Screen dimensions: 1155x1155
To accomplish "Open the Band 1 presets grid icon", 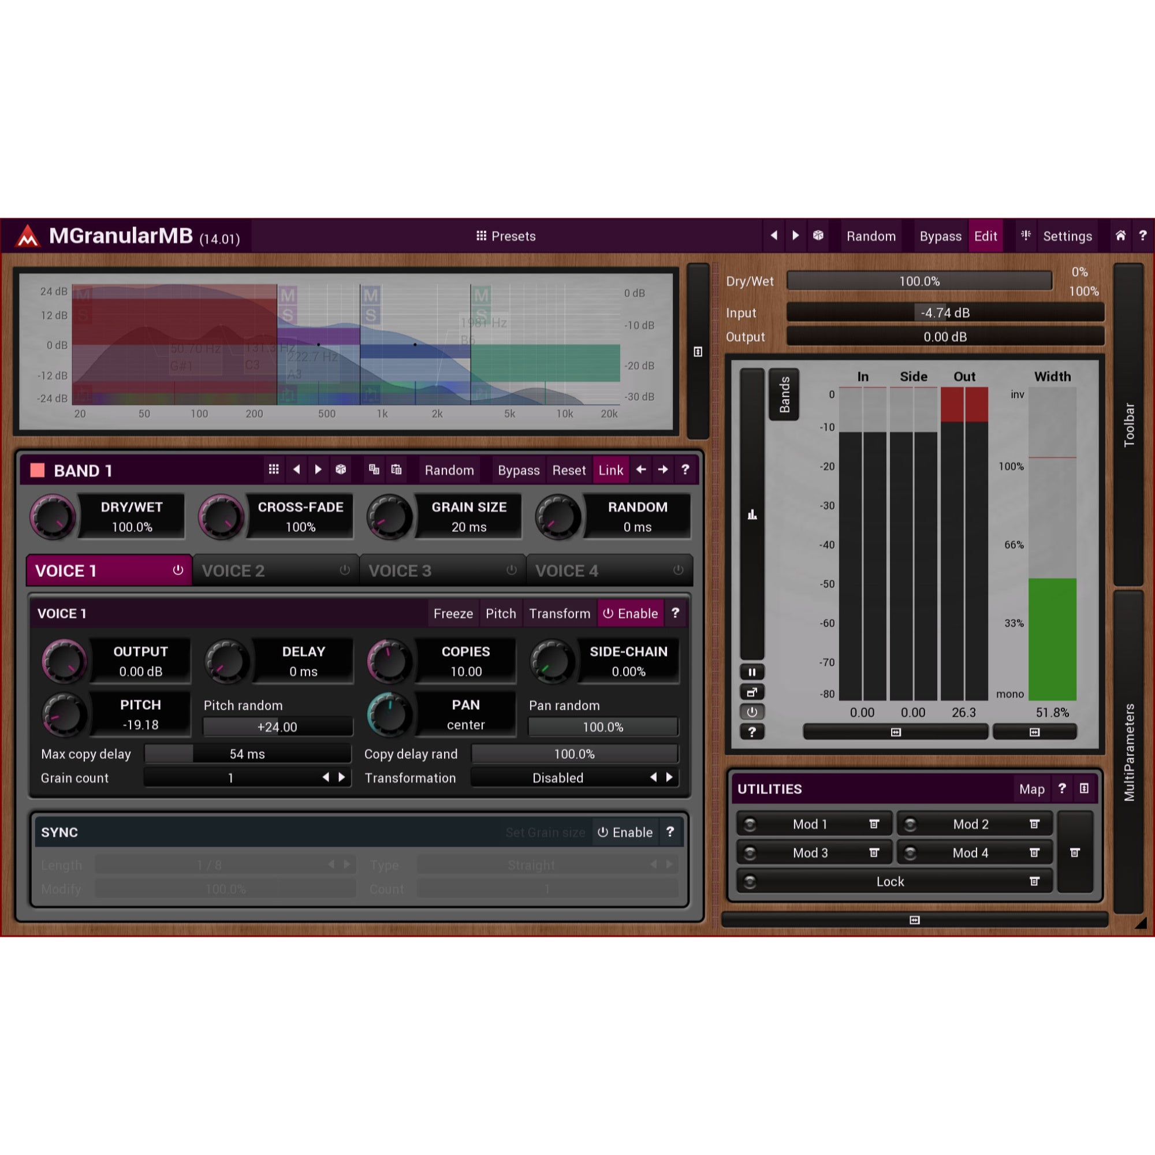I will (274, 470).
